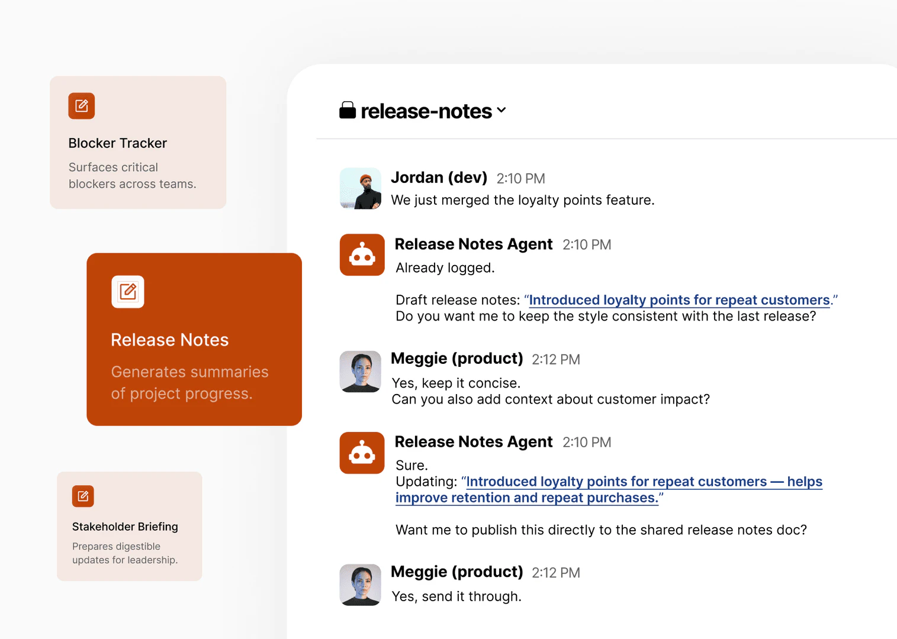
Task: Open the updated link ending 'helps improve retention'
Action: pos(609,490)
